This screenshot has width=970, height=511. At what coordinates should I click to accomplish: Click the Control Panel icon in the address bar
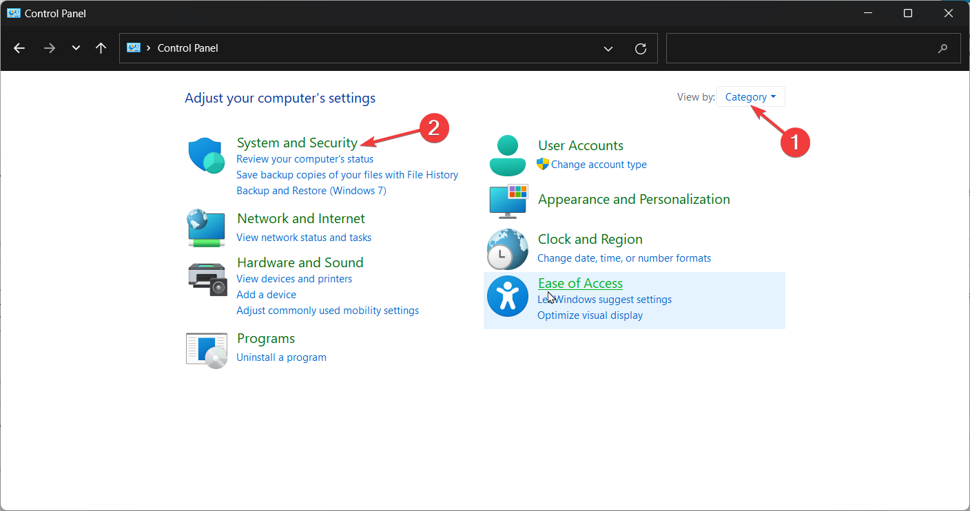pos(134,48)
